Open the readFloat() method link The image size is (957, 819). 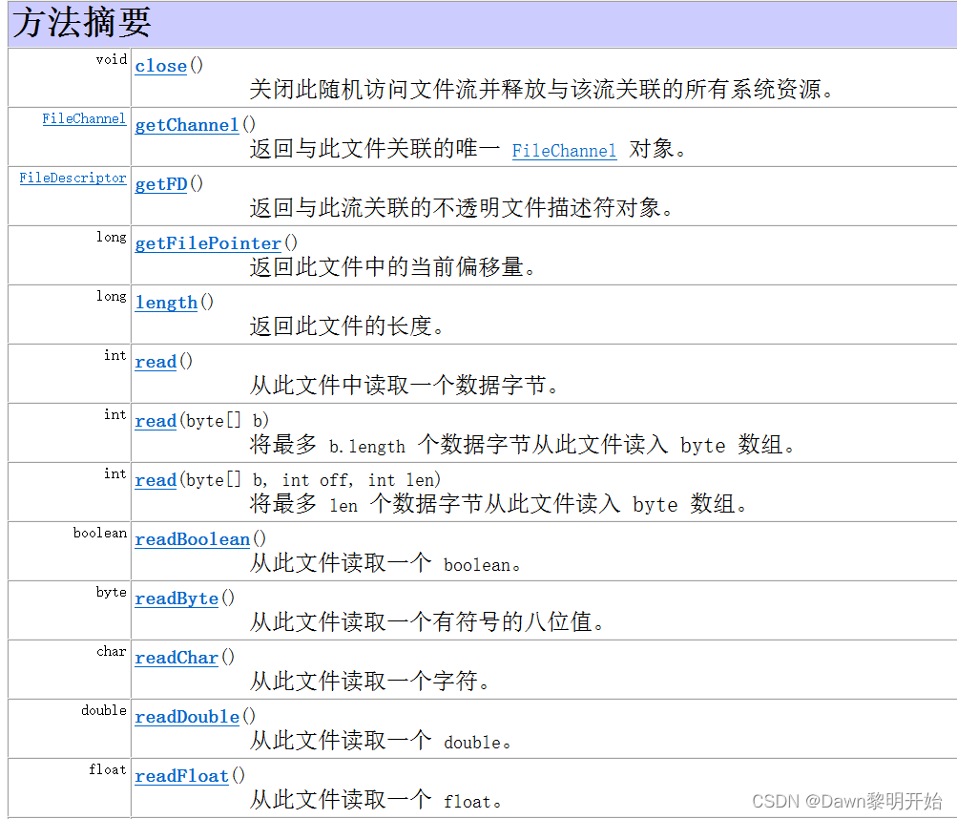pos(181,776)
